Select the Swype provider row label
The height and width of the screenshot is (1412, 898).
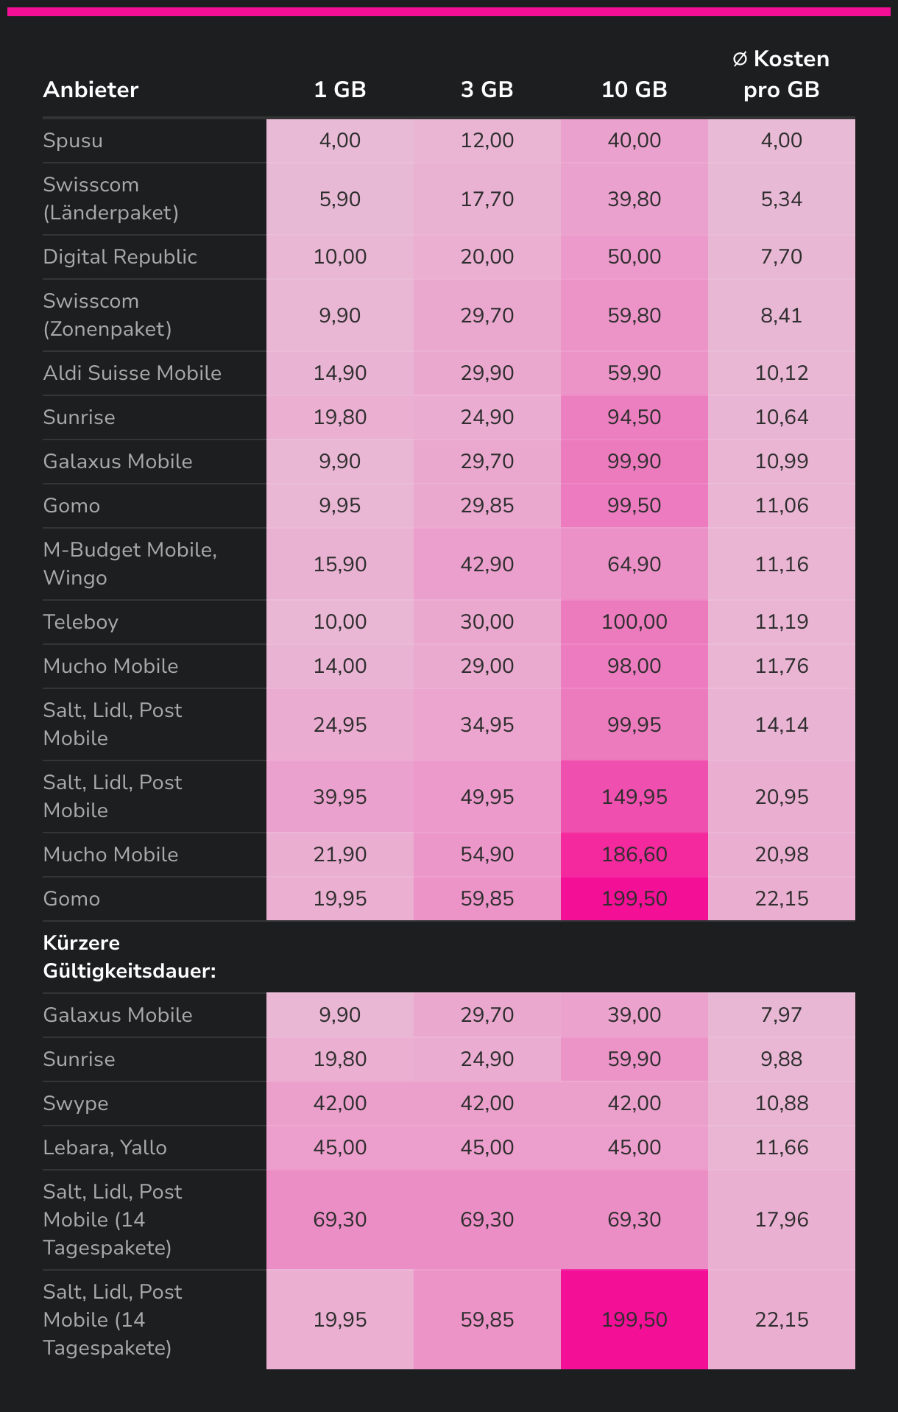(x=76, y=1104)
